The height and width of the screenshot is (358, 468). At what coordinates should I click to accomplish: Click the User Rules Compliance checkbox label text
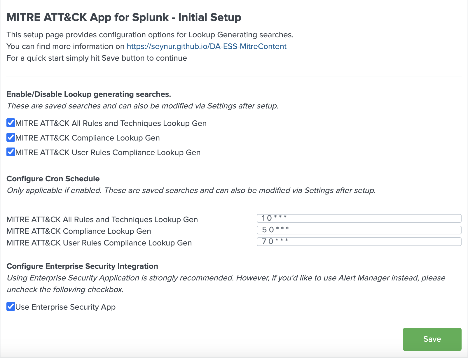point(108,152)
